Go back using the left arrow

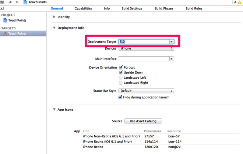[10, 2]
